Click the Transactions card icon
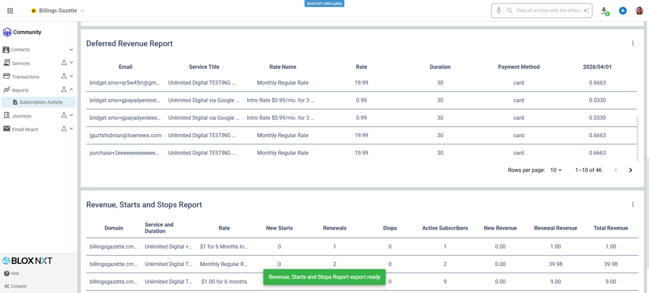Screen dimensions: 649x293 pos(6,76)
